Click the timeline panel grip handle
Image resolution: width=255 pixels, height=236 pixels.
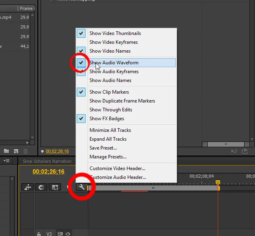pyautogui.click(x=14, y=161)
